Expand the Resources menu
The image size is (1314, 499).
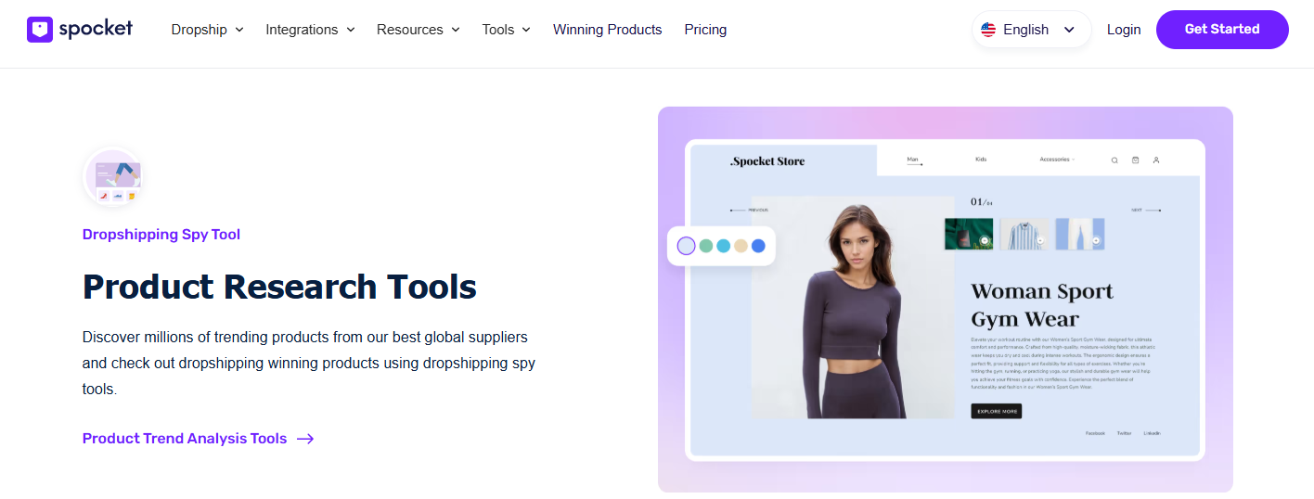point(418,30)
